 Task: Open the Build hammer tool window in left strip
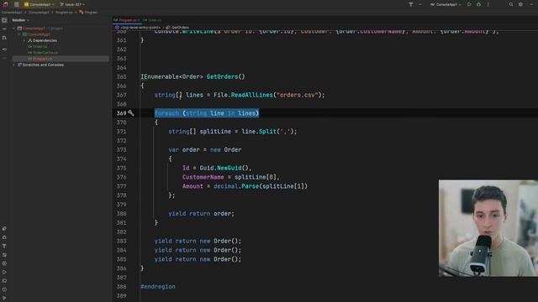click(4, 246)
